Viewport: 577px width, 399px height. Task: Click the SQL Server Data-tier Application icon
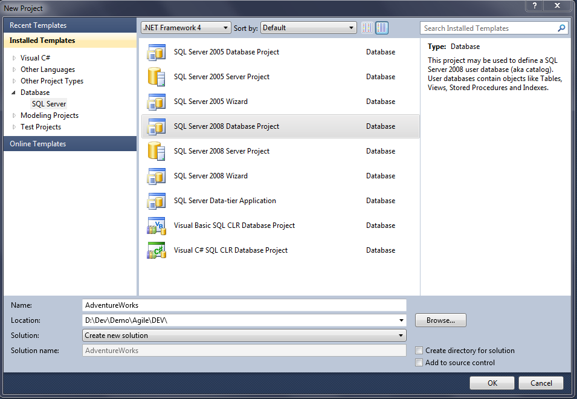coord(156,201)
